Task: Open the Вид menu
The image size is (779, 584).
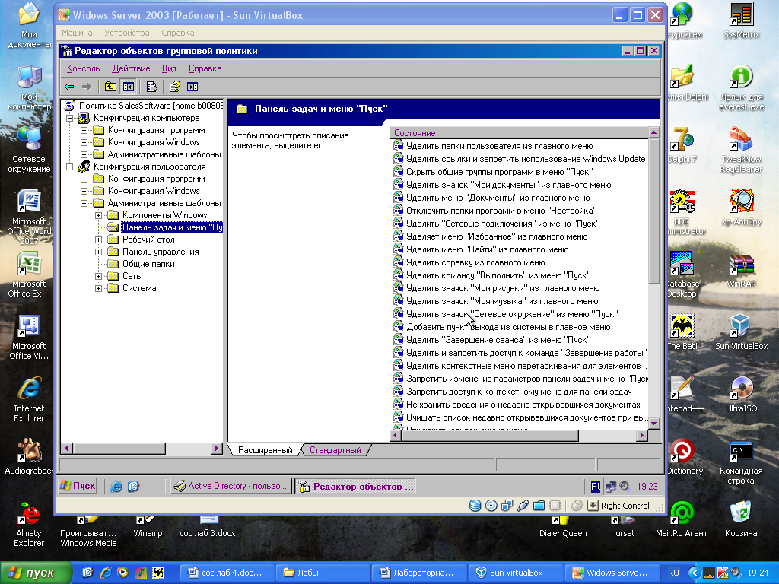Action: pyautogui.click(x=170, y=68)
